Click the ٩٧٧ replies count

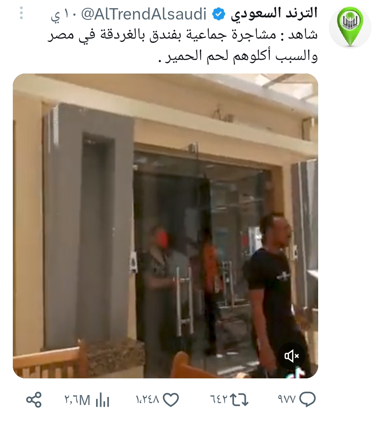click(286, 400)
